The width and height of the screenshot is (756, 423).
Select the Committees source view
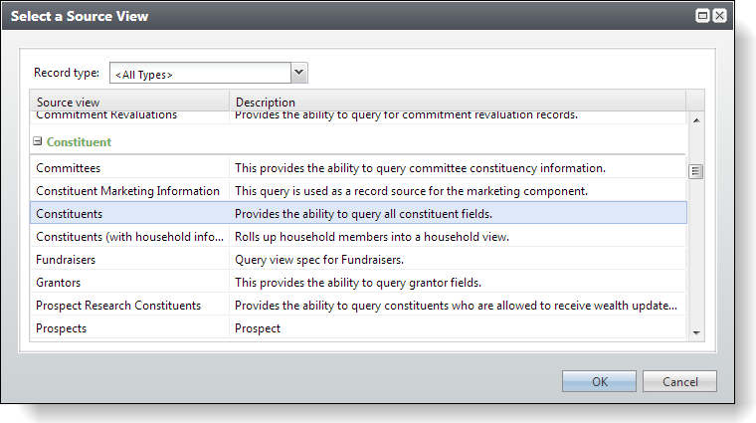[358, 168]
